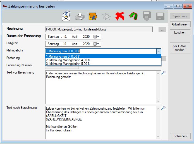Browse Rechnung using the ellipsis button
The image size is (194, 144).
(162, 29)
